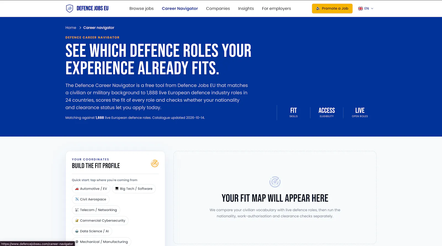Select the Civil Aerospace chip
The width and height of the screenshot is (442, 246).
pos(91,199)
